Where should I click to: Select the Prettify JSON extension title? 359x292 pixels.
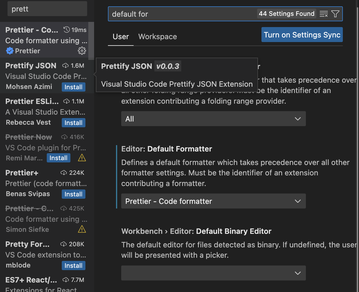(31, 66)
